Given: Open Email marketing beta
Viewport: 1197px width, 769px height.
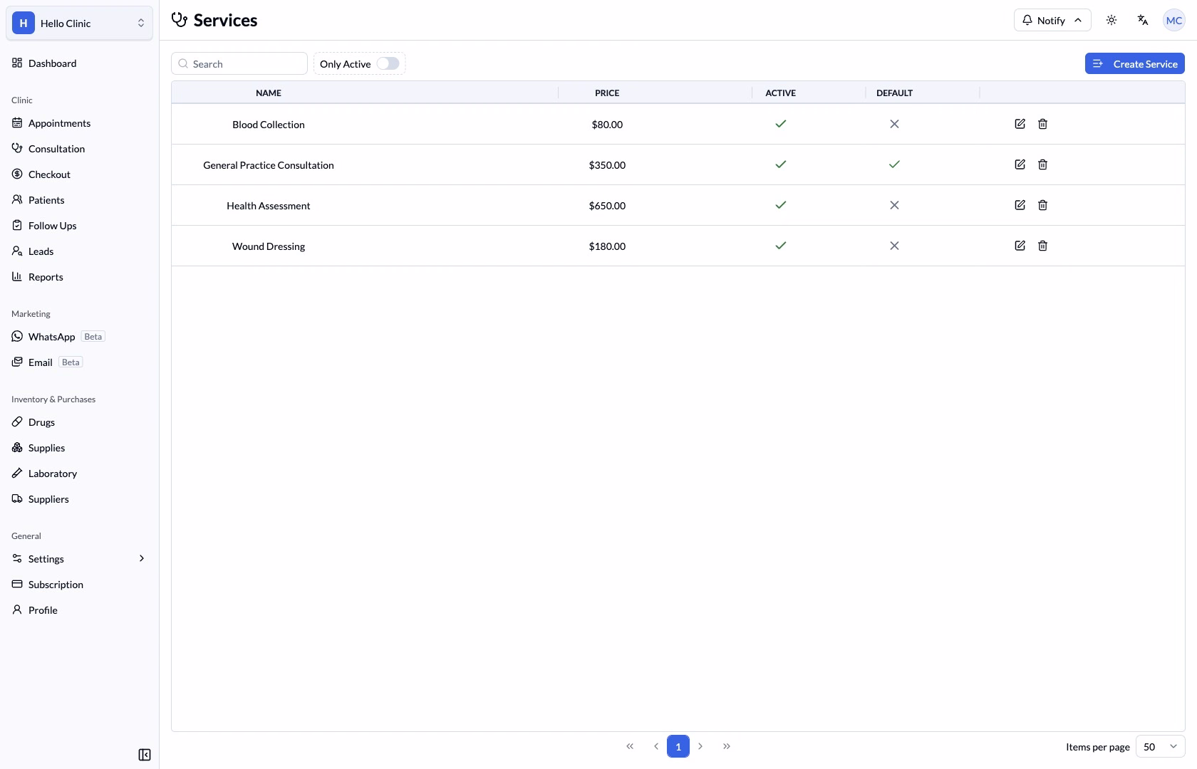Looking at the screenshot, I should pos(79,362).
